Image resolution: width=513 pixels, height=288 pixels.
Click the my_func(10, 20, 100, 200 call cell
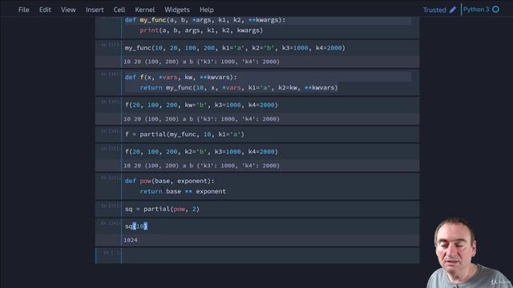click(x=270, y=48)
